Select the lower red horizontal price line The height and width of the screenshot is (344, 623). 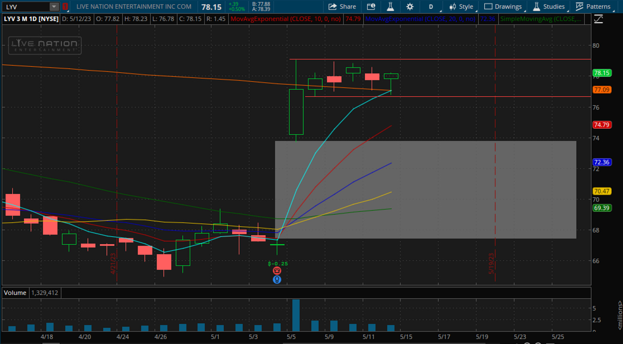(448, 97)
